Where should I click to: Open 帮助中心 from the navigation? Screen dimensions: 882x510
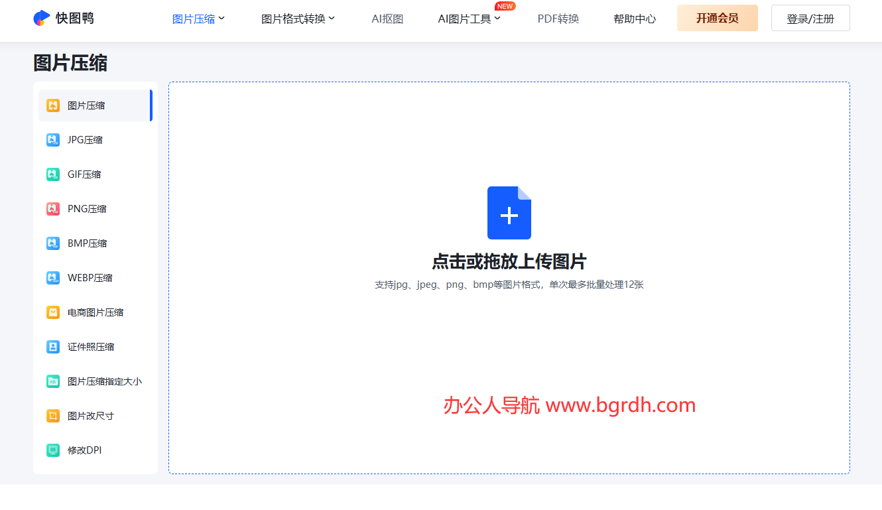[635, 19]
